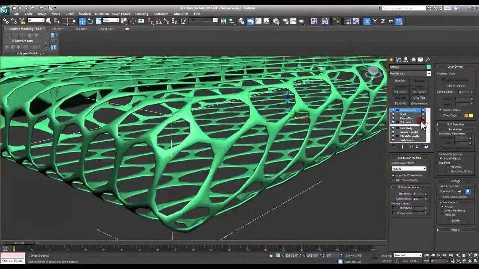Activate the Select and Rotate tool
Viewport: 479px width, 269px height.
[90, 21]
